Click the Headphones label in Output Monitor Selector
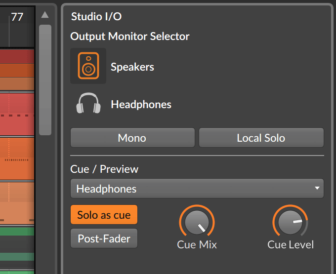Viewport: 336px width, 274px height. [x=141, y=105]
